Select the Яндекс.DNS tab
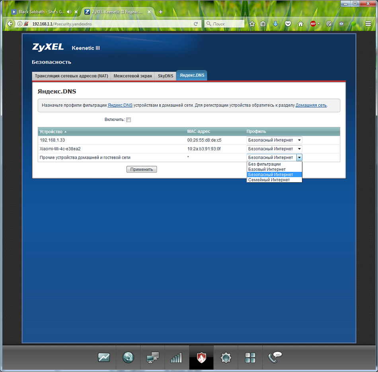The image size is (378, 372). pos(192,75)
